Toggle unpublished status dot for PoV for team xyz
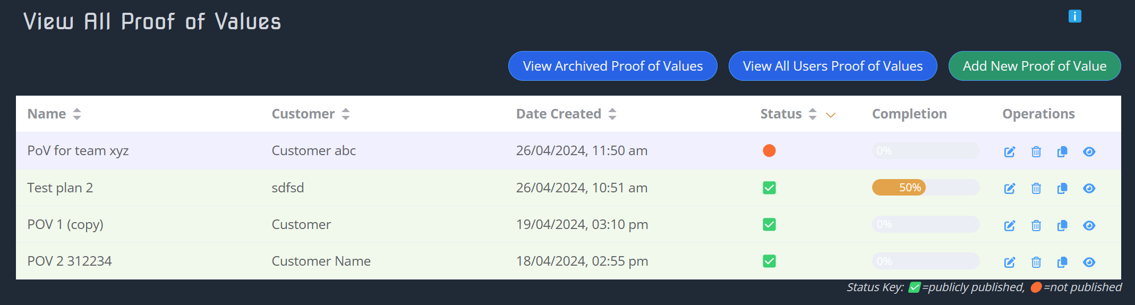Image resolution: width=1135 pixels, height=305 pixels. point(769,151)
